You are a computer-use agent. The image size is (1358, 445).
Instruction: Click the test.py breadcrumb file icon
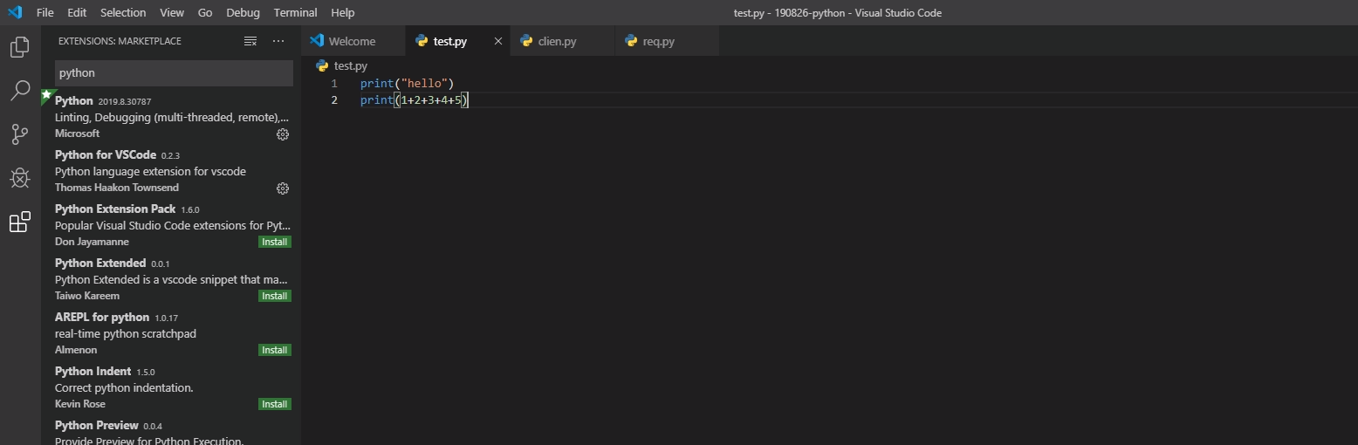[x=322, y=65]
